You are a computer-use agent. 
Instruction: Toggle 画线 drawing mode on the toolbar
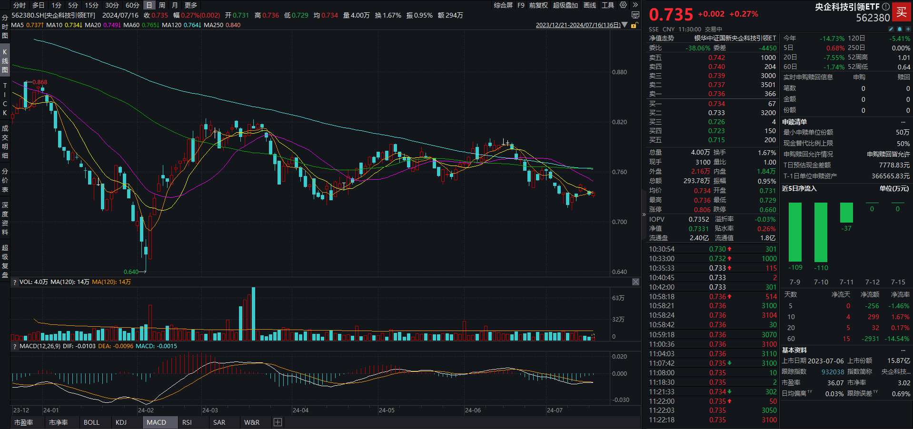click(590, 5)
